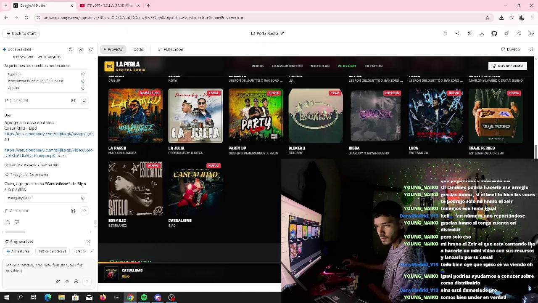Screen dimensions: 538x303
Task: Open Code assistant settings gear
Action: coord(81,49)
